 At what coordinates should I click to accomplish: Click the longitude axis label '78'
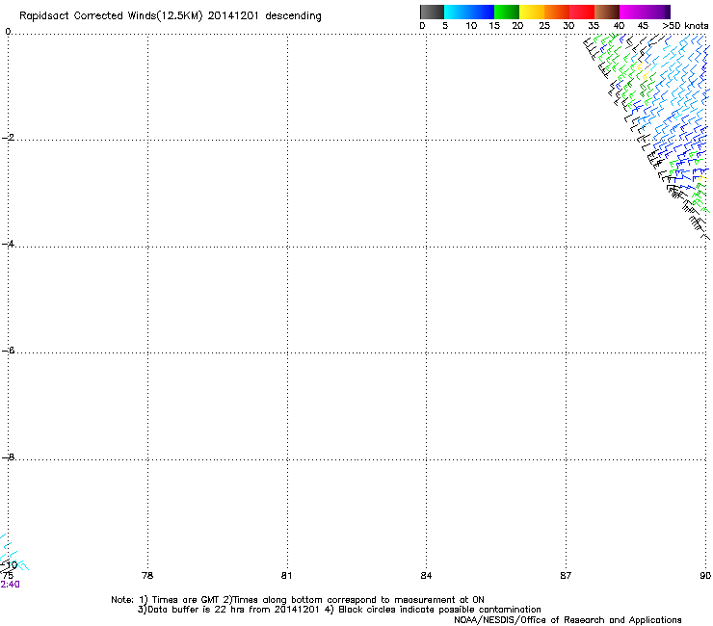coord(147,576)
